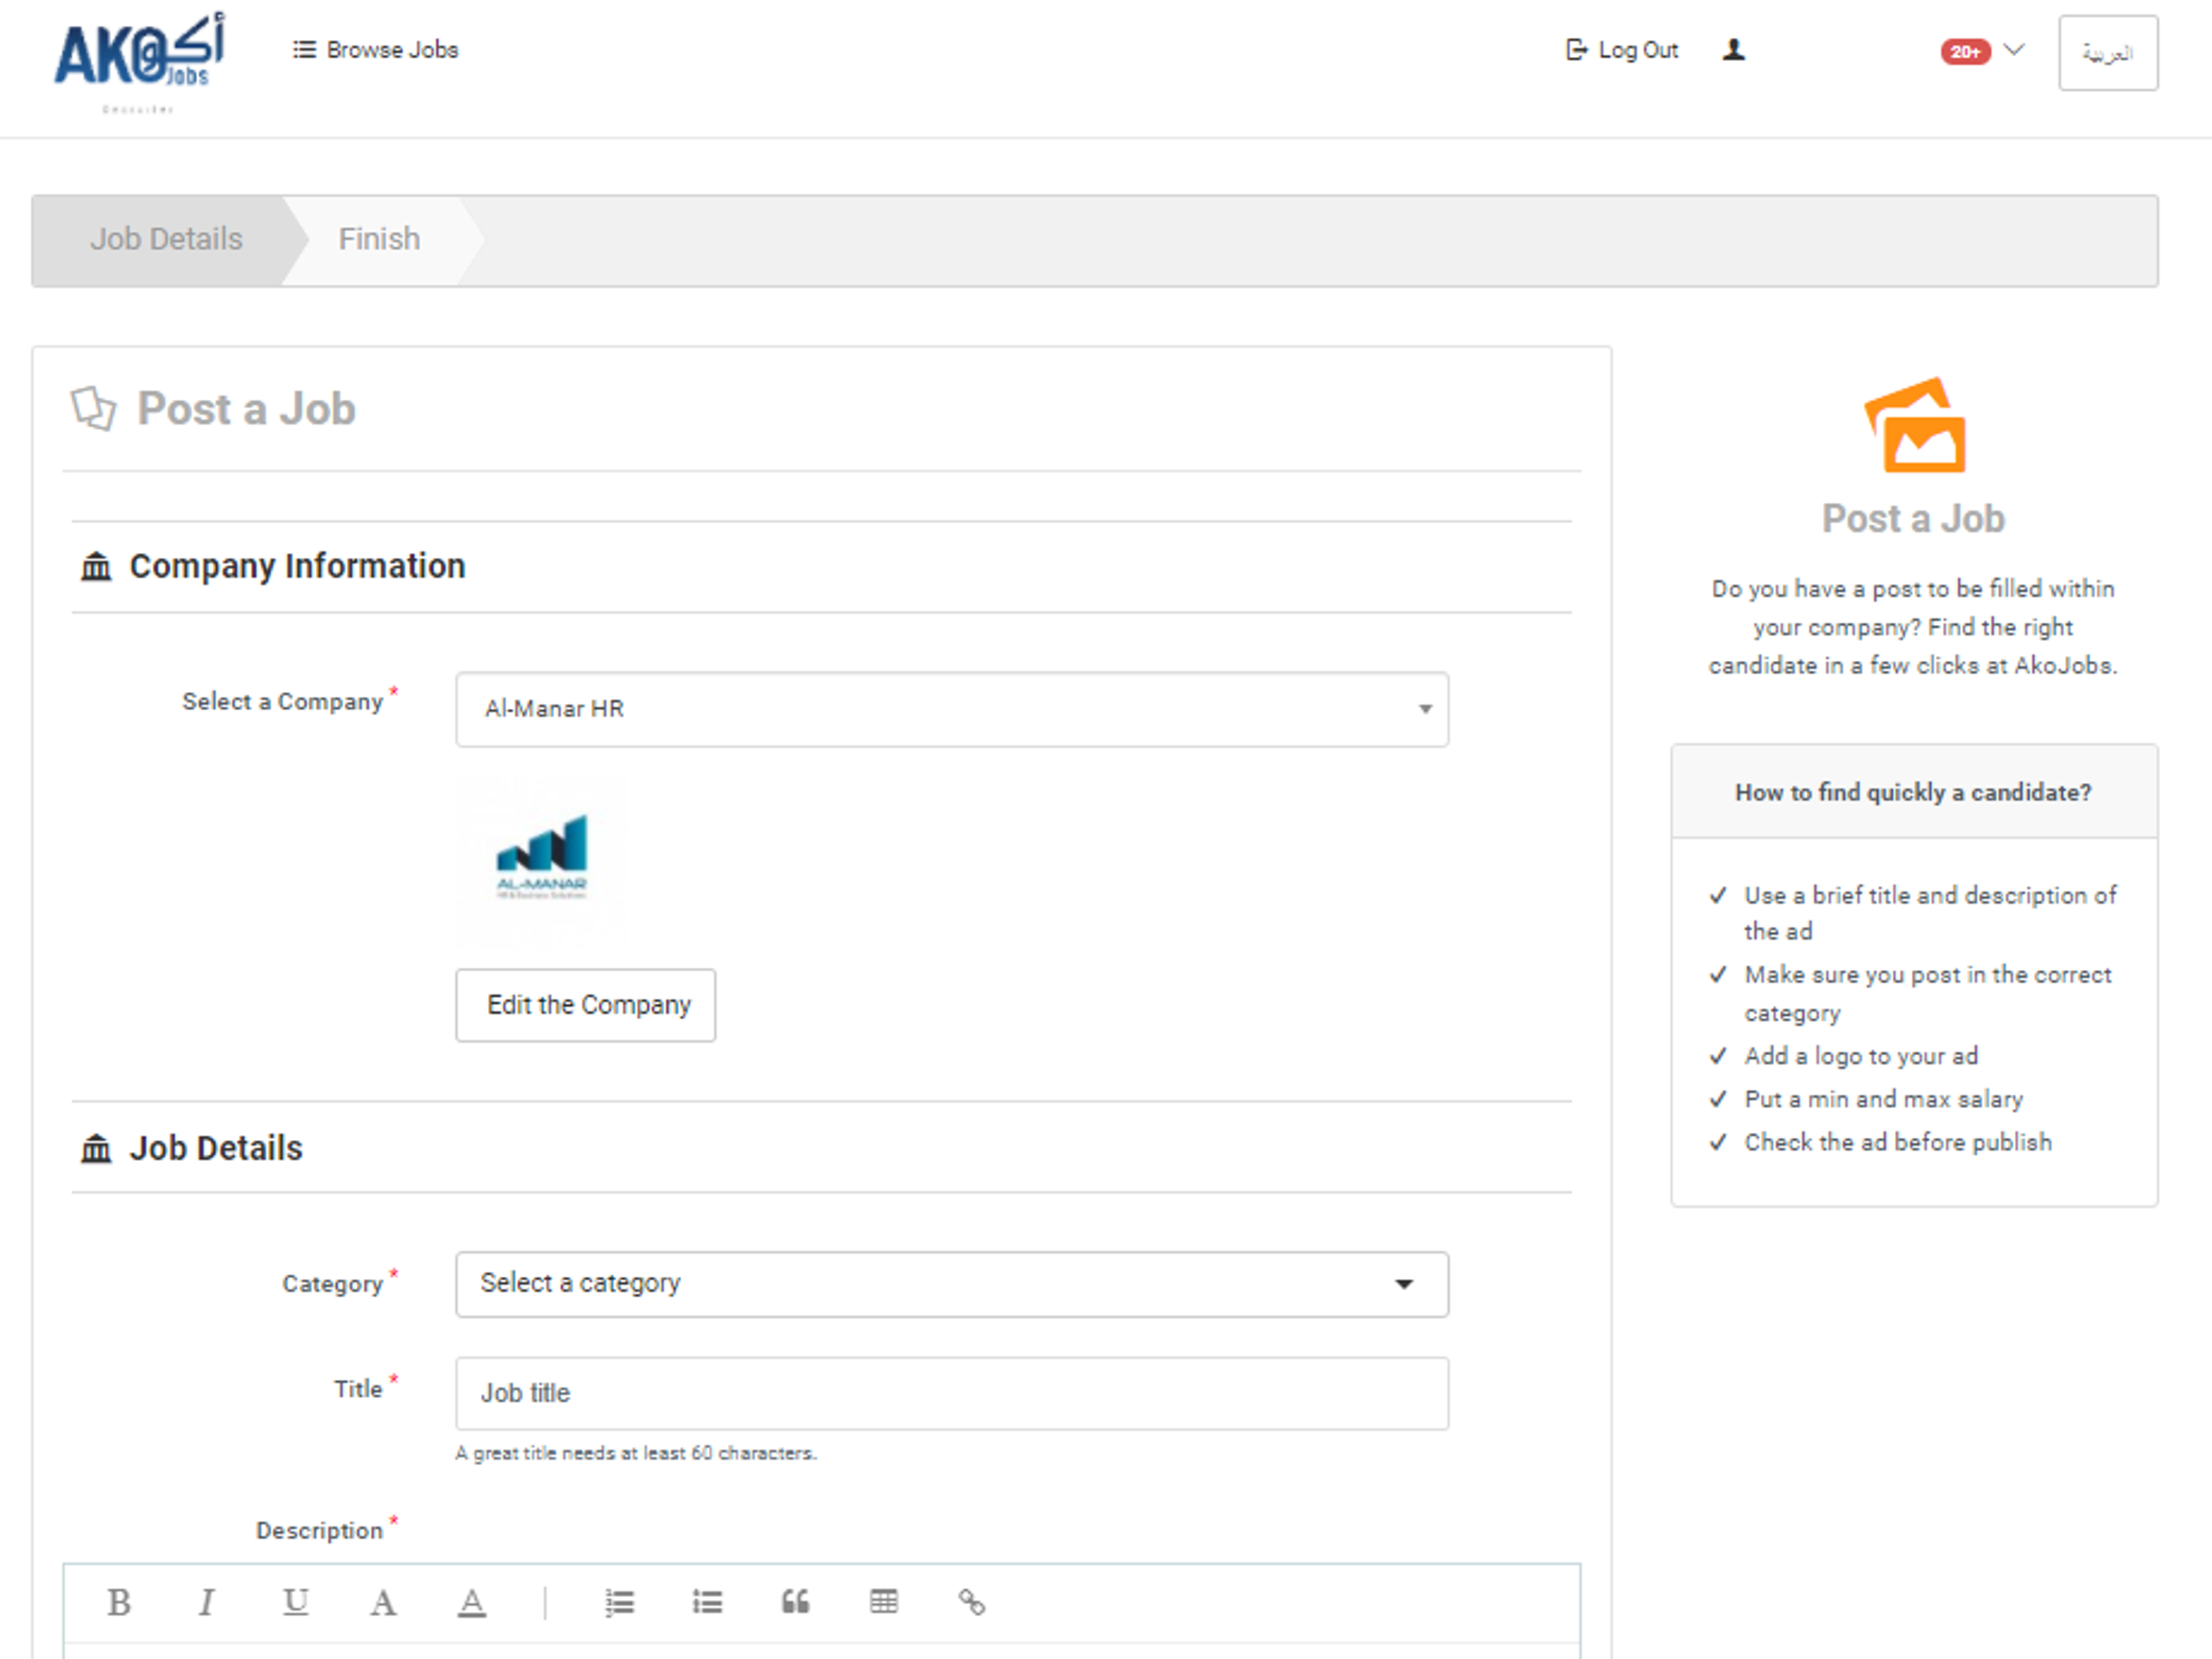
Task: Insert a blockquote in description
Action: tap(795, 1602)
